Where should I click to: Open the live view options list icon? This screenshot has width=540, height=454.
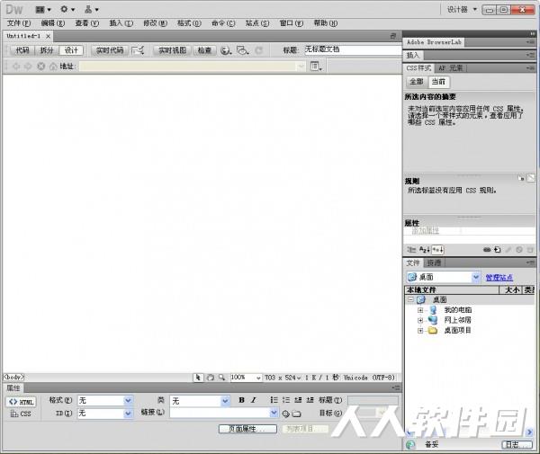(316, 66)
